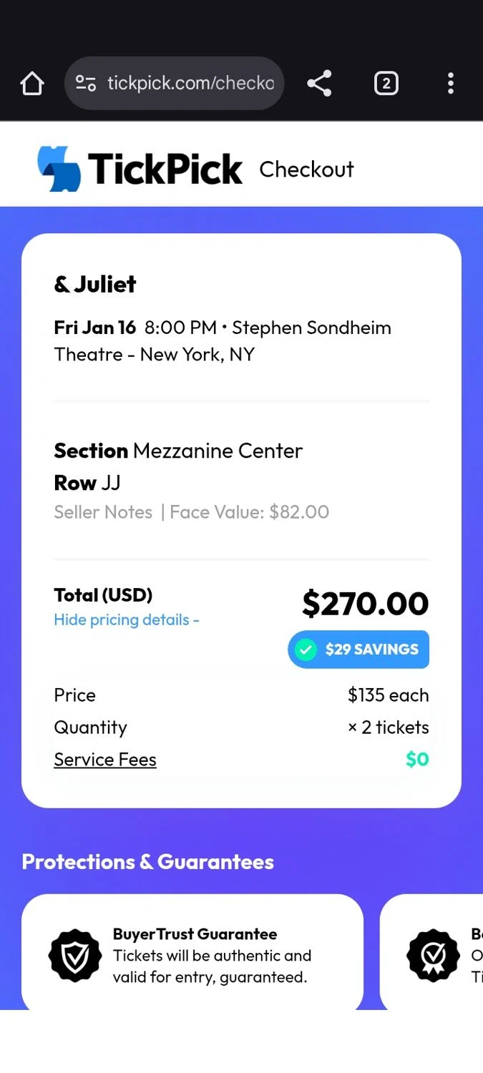Collapse pricing via Hide pricing details

point(127,619)
